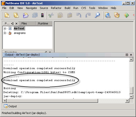This screenshot has height=117, width=136.
Task: Click the Output icon in bottom bar
Action: (x=6, y=106)
